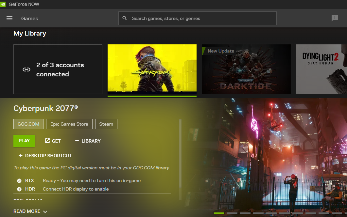The image size is (347, 217).
Task: Click the NVIDIA GeForce NOW logo
Action: (3, 5)
